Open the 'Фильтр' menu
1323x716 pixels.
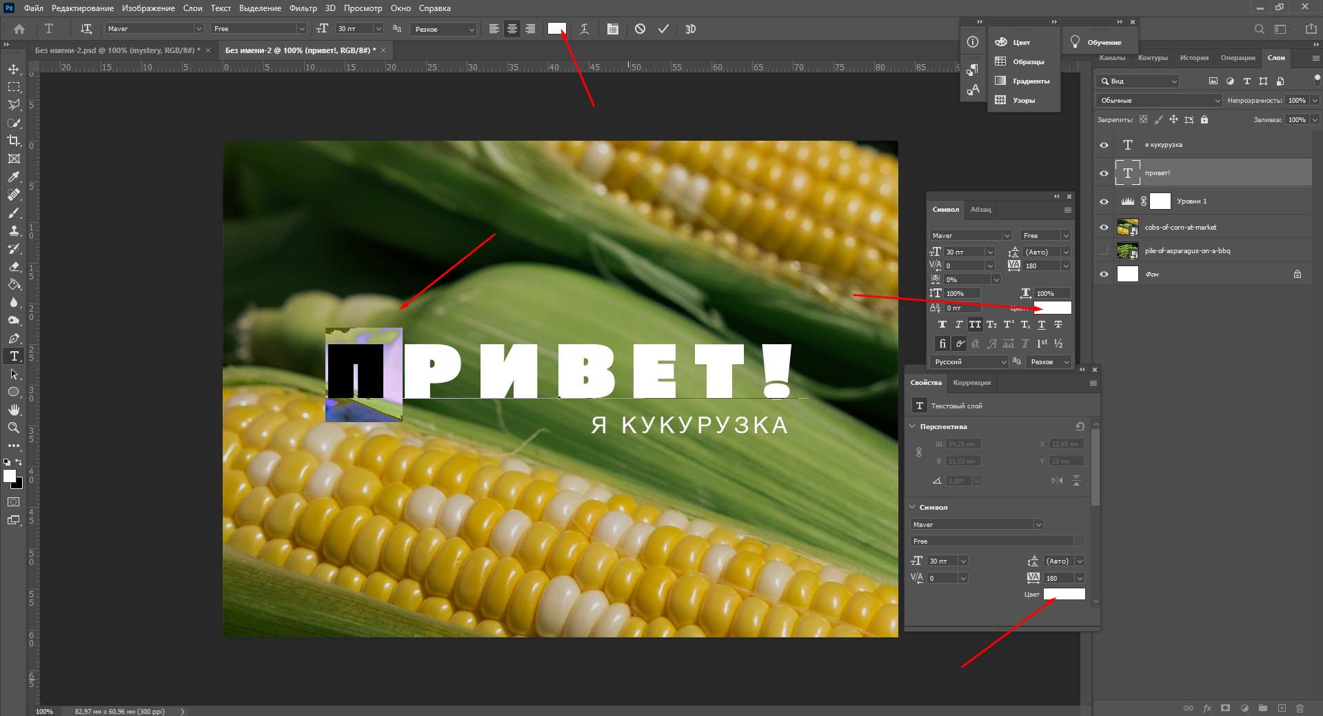(x=303, y=8)
